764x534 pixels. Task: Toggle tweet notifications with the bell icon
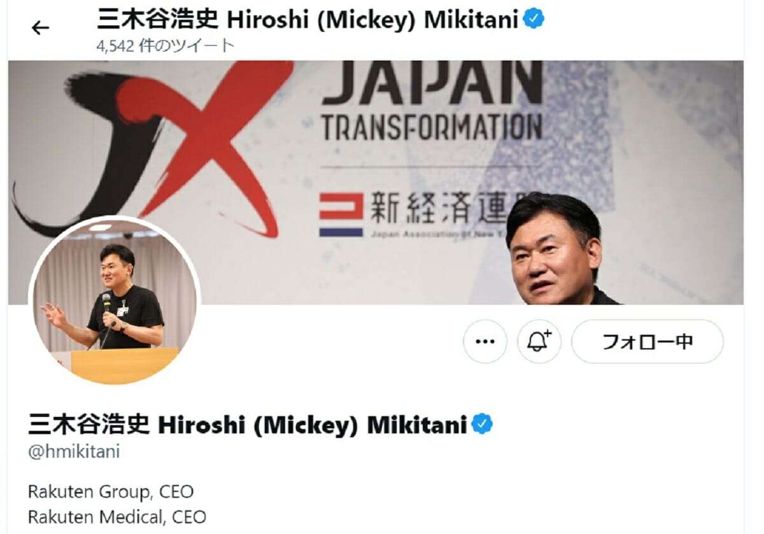coord(539,342)
